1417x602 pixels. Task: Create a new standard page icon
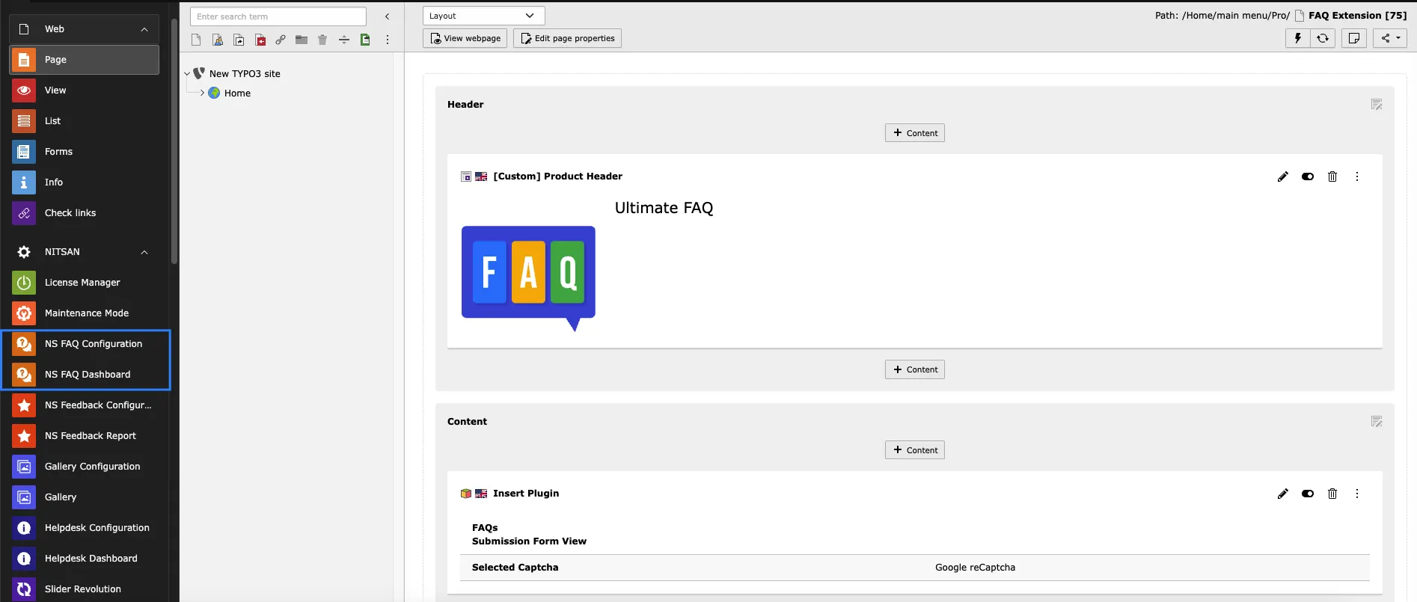[x=196, y=40]
